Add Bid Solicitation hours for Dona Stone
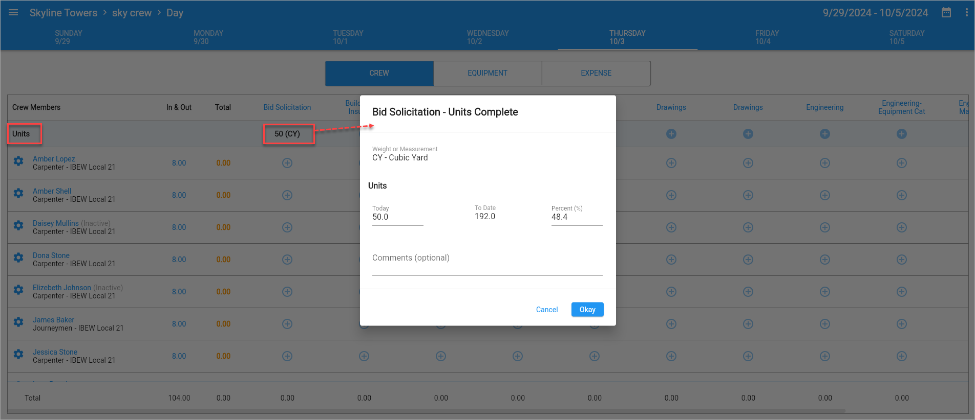This screenshot has width=975, height=420. 287,260
